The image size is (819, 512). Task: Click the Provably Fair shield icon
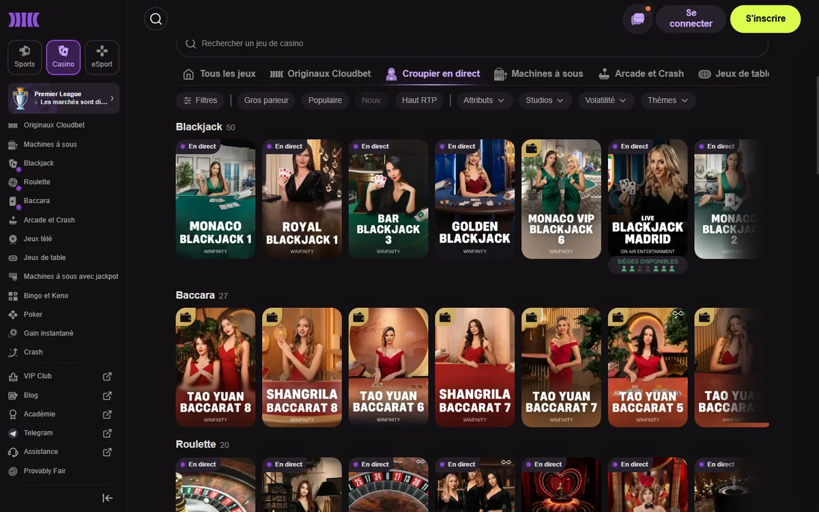[12, 471]
